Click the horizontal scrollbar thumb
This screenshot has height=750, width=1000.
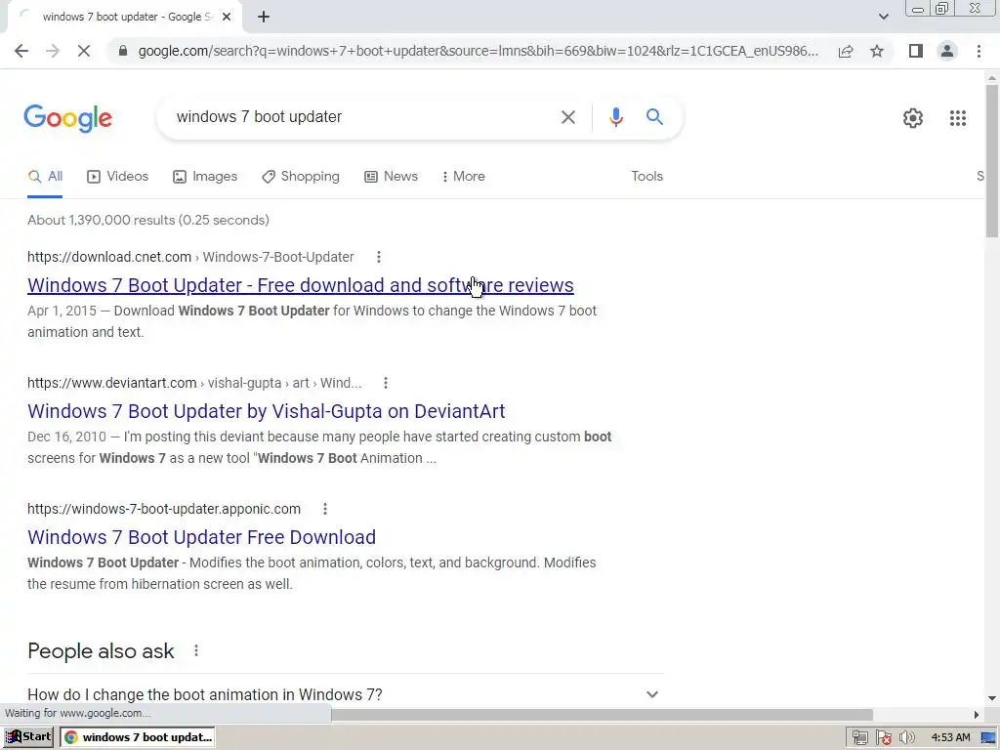click(x=602, y=714)
